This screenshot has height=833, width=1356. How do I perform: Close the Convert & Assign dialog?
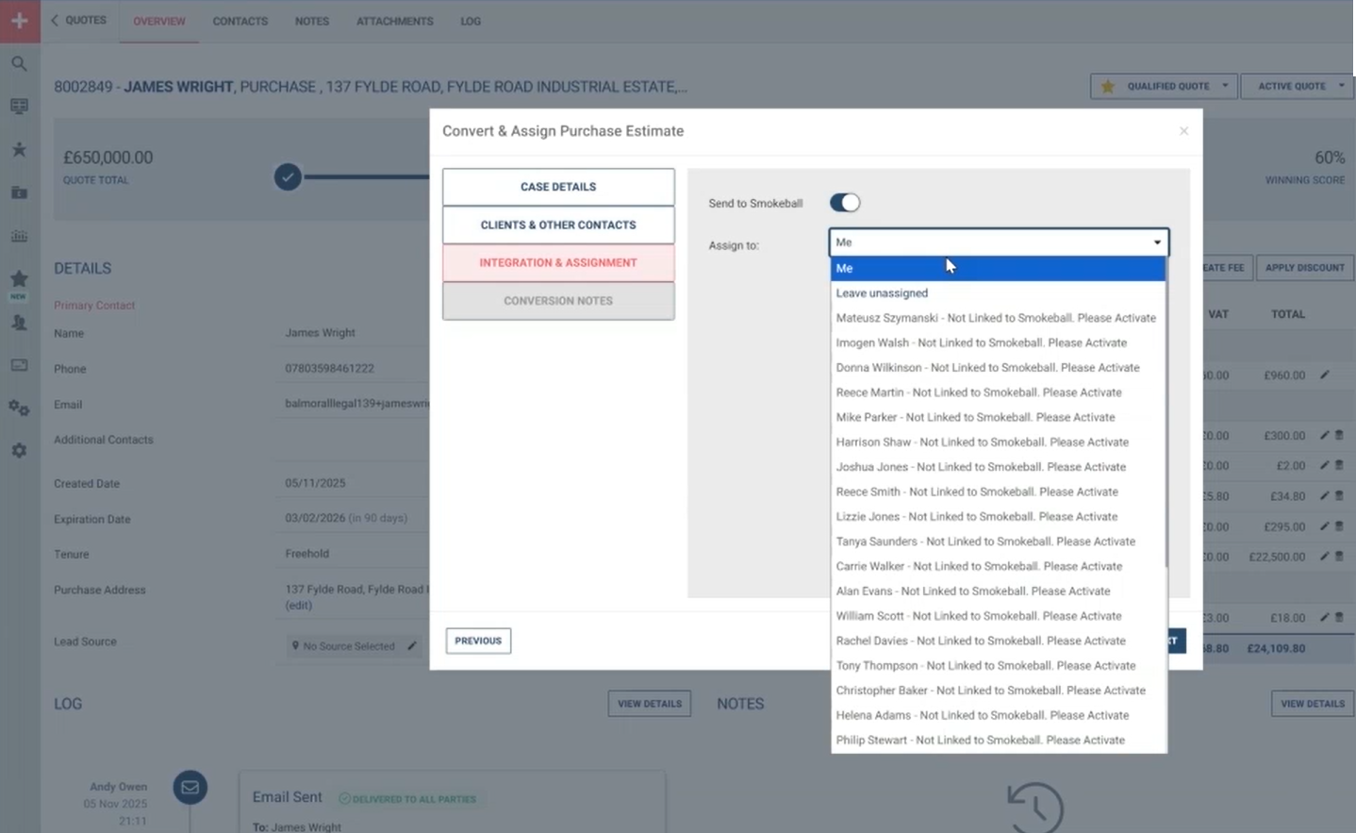[1183, 131]
